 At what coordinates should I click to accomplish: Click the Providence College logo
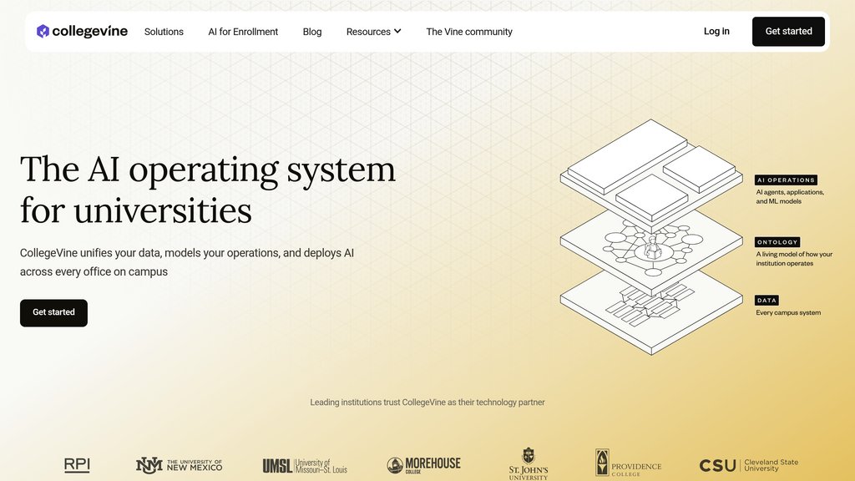coord(628,463)
